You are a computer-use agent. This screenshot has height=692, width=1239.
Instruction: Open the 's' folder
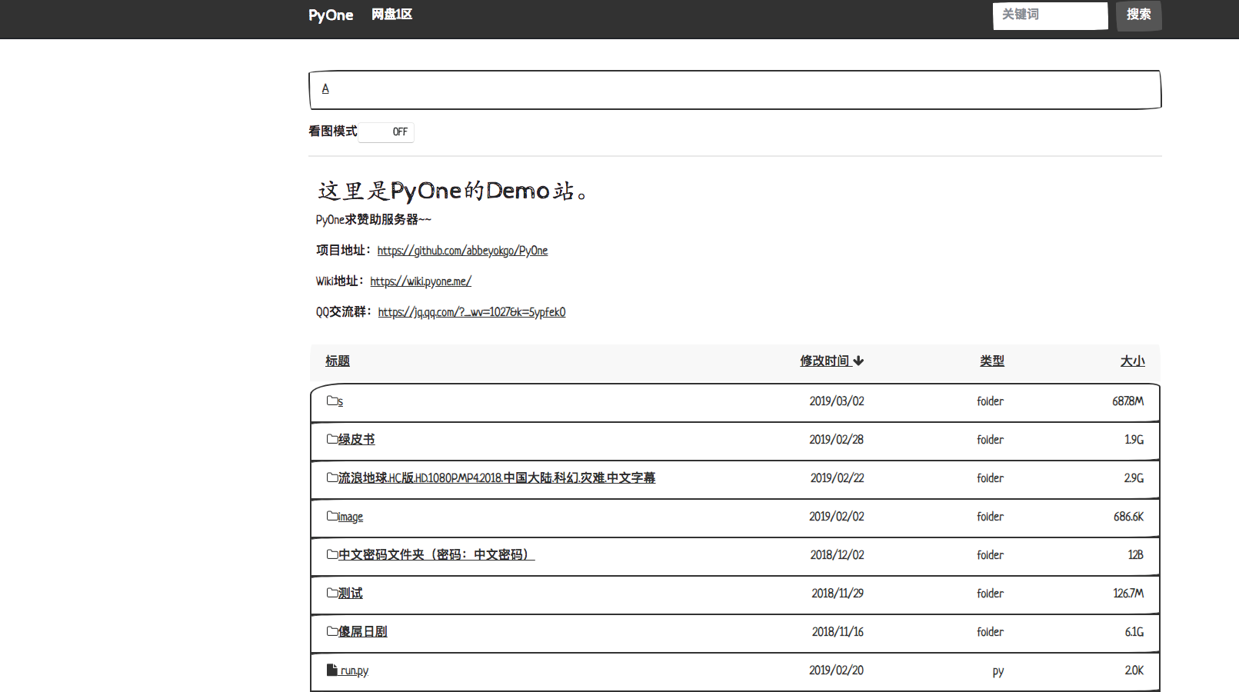pyautogui.click(x=341, y=402)
